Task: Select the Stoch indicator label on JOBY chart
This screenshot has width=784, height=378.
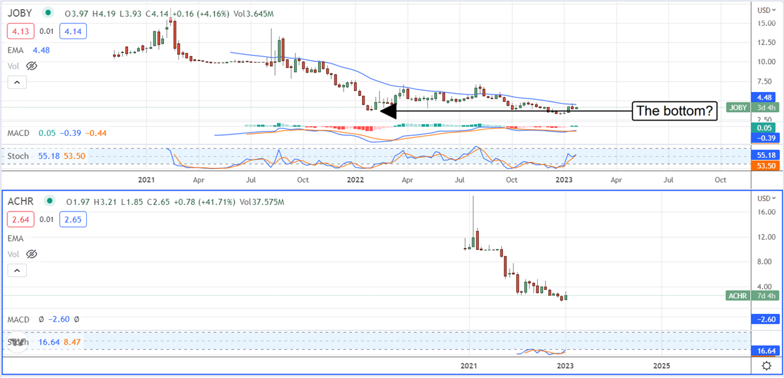Action: tap(18, 156)
